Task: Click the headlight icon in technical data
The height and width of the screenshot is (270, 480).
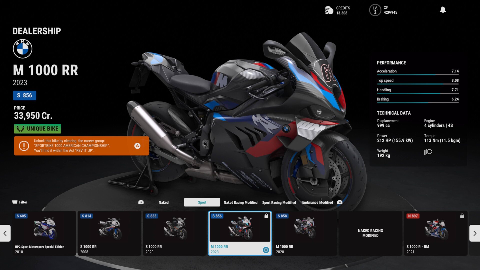Action: (428, 152)
